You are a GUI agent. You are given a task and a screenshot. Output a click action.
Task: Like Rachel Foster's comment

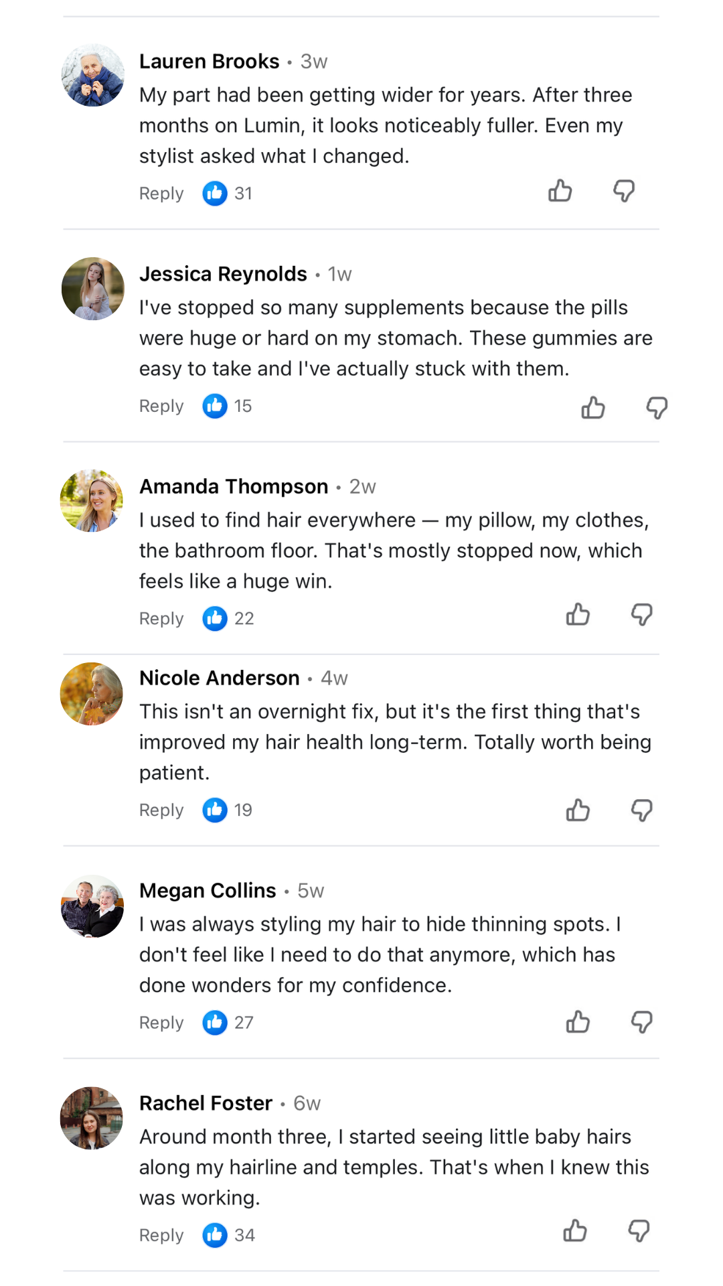coord(575,1231)
